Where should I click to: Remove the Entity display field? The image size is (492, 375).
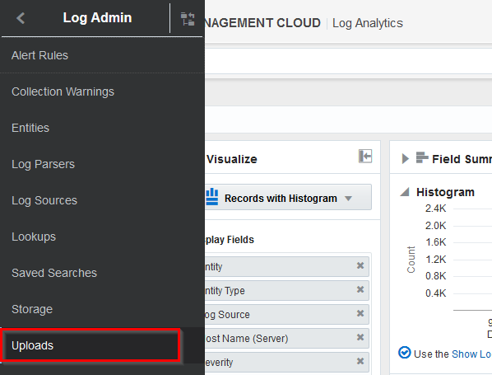360,265
